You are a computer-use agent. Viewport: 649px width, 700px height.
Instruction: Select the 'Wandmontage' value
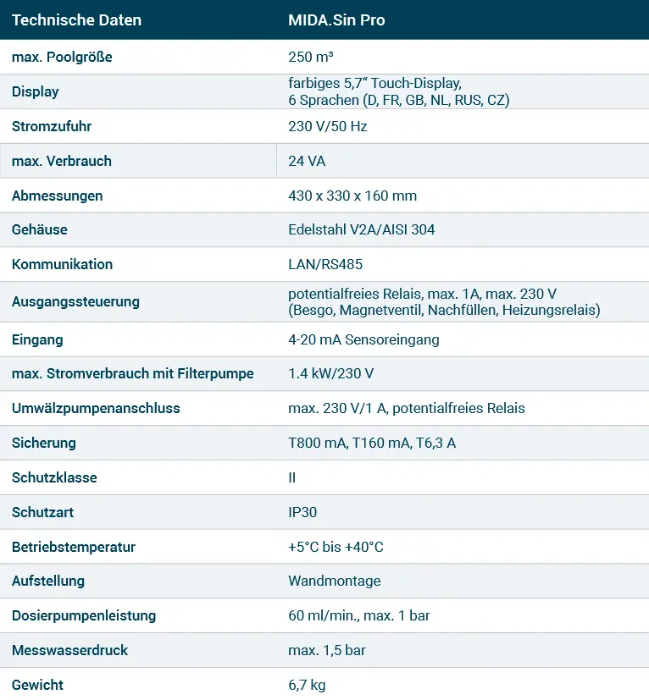point(335,581)
